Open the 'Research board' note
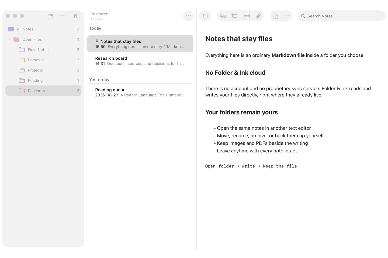 point(140,61)
